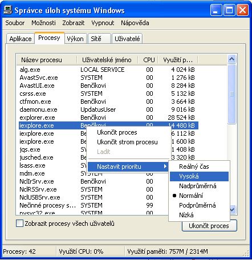Image resolution: width=252 pixels, height=260 pixels.
Task: Maximize the Task Manager window
Action: click(229, 10)
